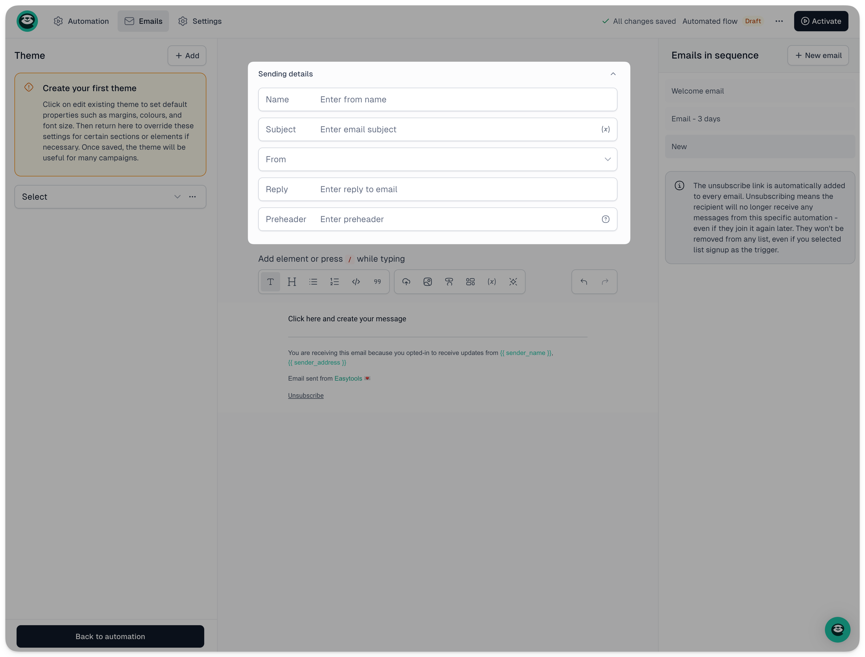Insert a numbered list element

coord(334,281)
